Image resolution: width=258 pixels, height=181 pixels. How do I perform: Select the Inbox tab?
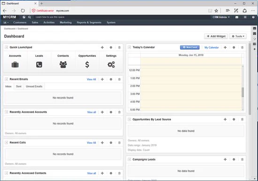(x=8, y=87)
